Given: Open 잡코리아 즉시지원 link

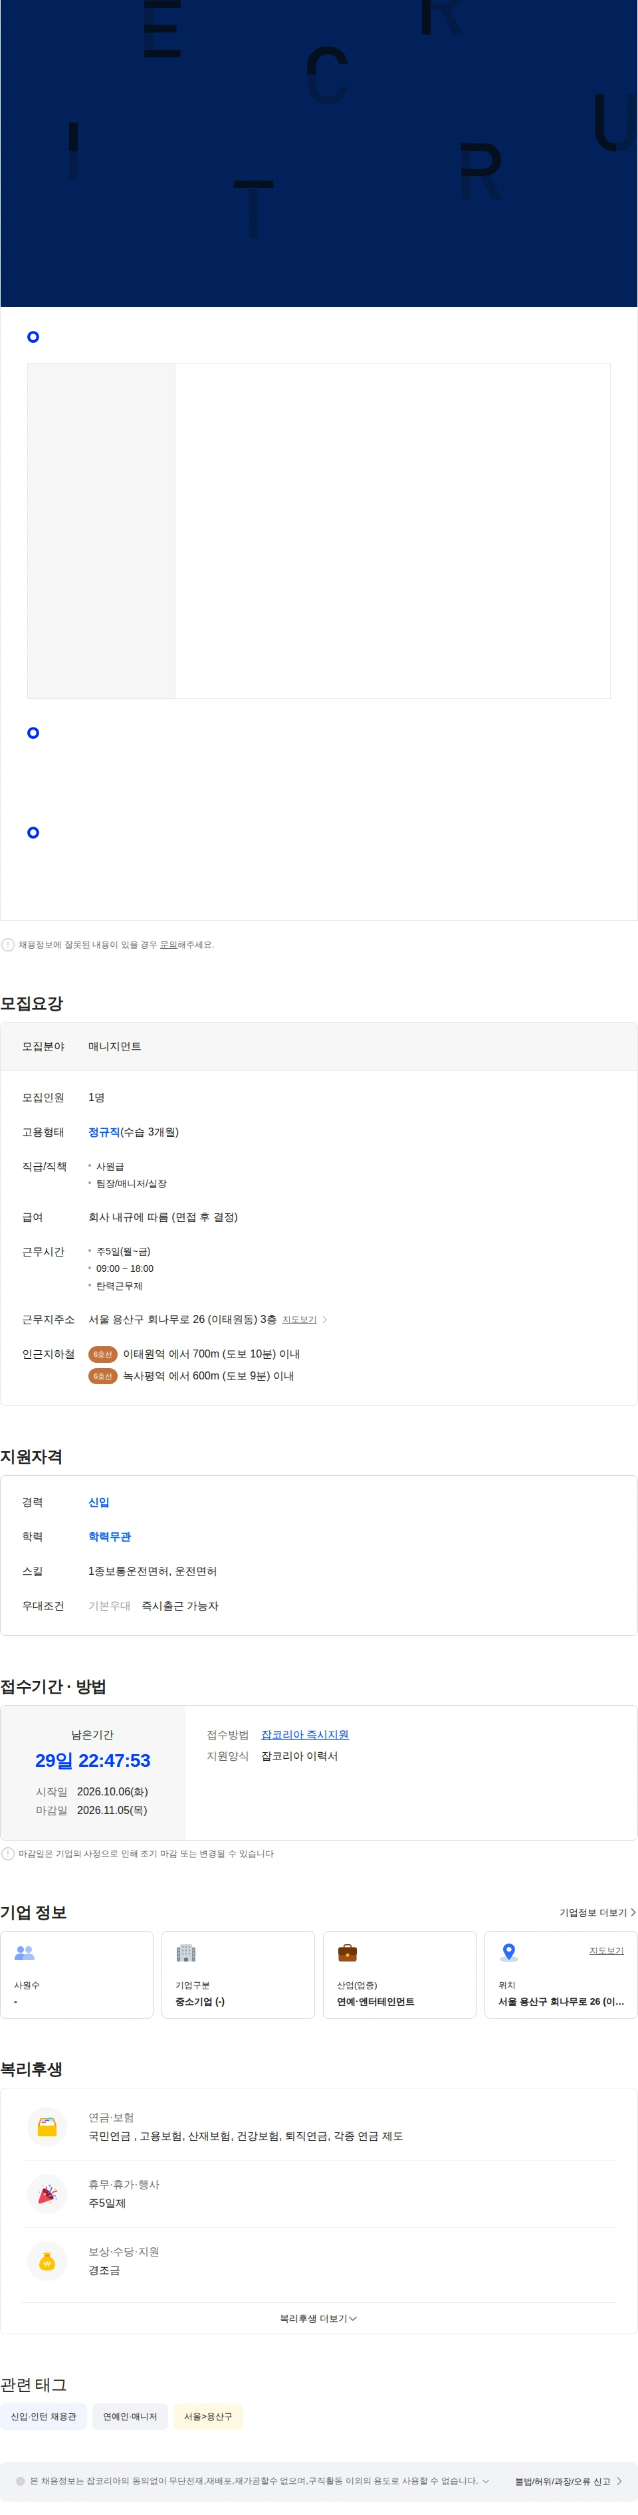Looking at the screenshot, I should tap(305, 1734).
